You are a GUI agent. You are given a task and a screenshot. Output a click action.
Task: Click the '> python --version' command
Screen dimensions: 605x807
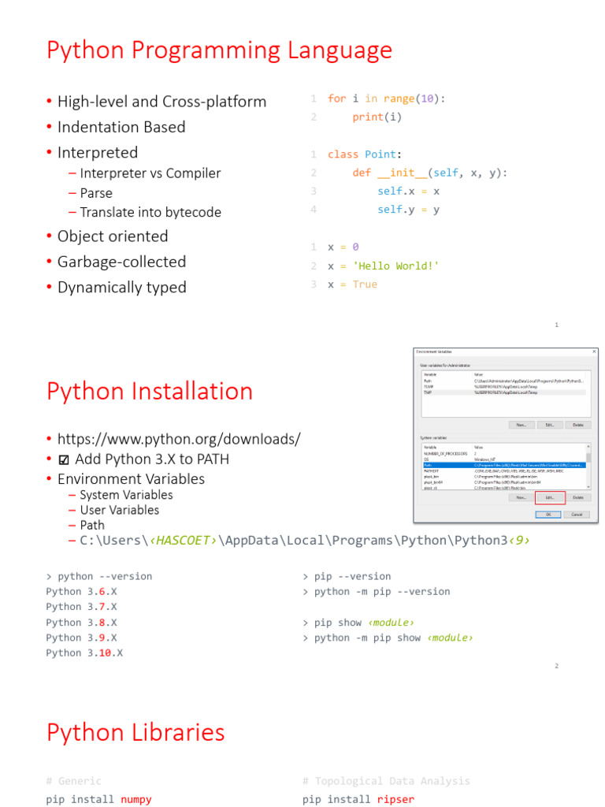pos(99,576)
